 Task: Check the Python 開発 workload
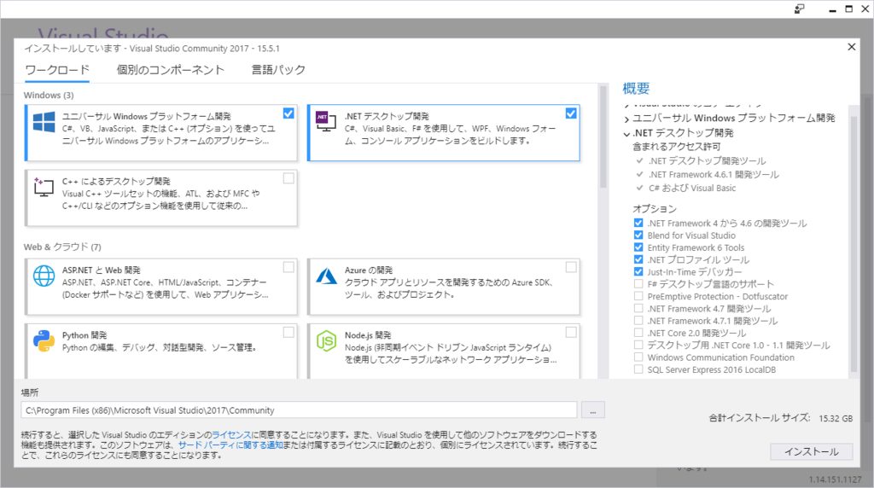[x=288, y=332]
